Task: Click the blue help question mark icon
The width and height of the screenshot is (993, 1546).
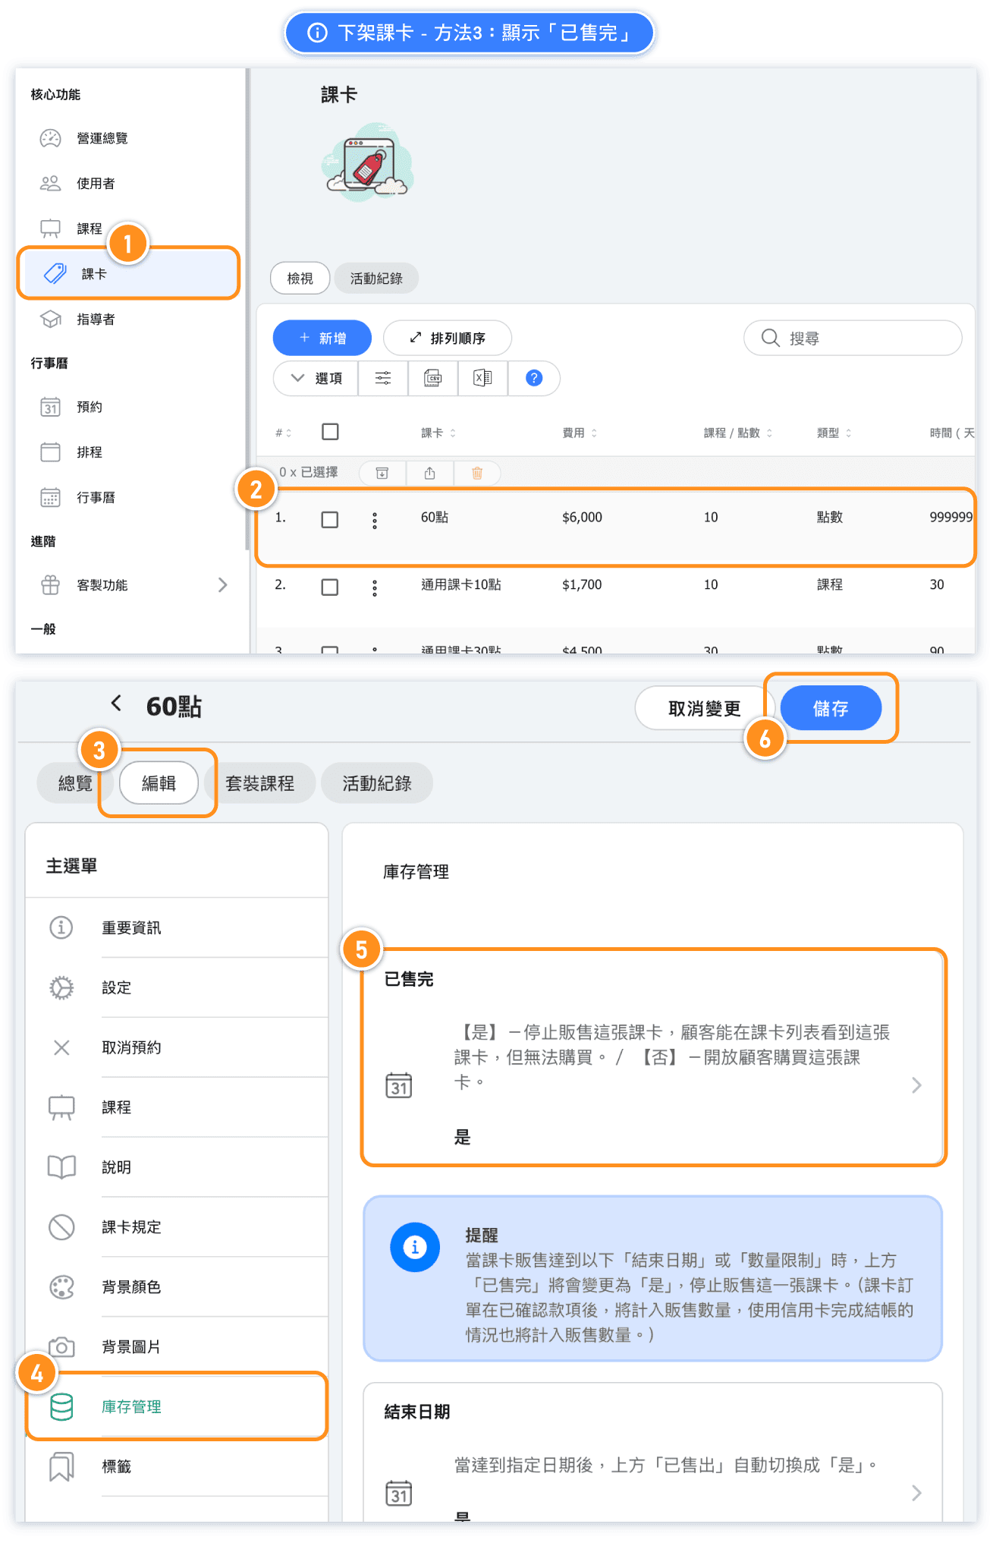Action: tap(534, 378)
